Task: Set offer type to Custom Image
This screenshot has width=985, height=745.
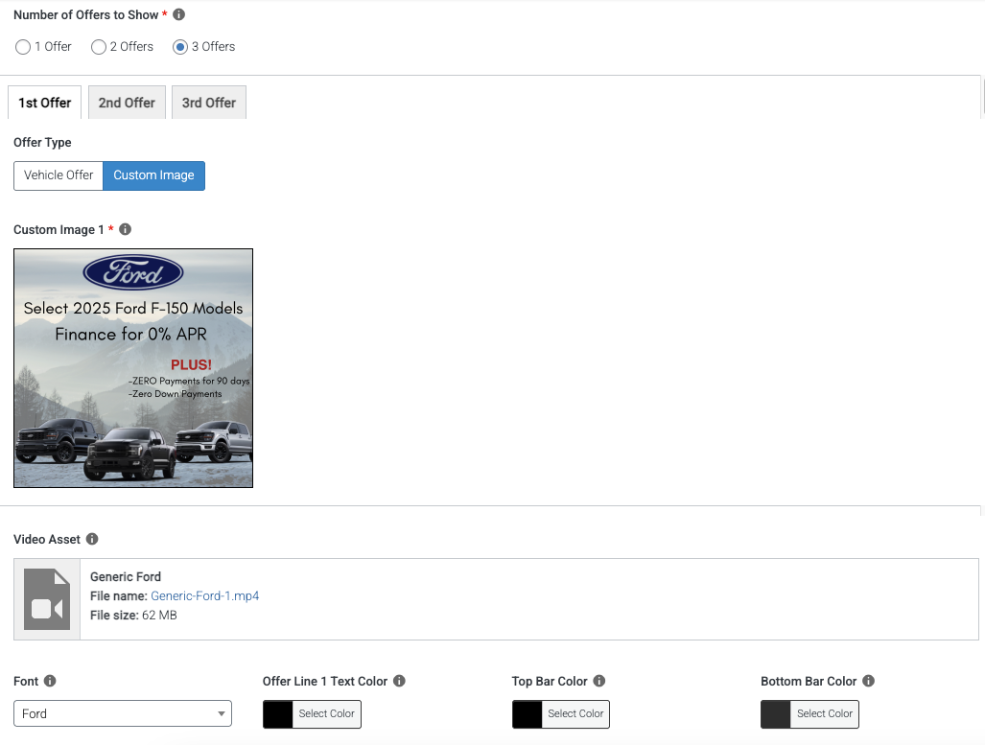Action: coord(153,175)
